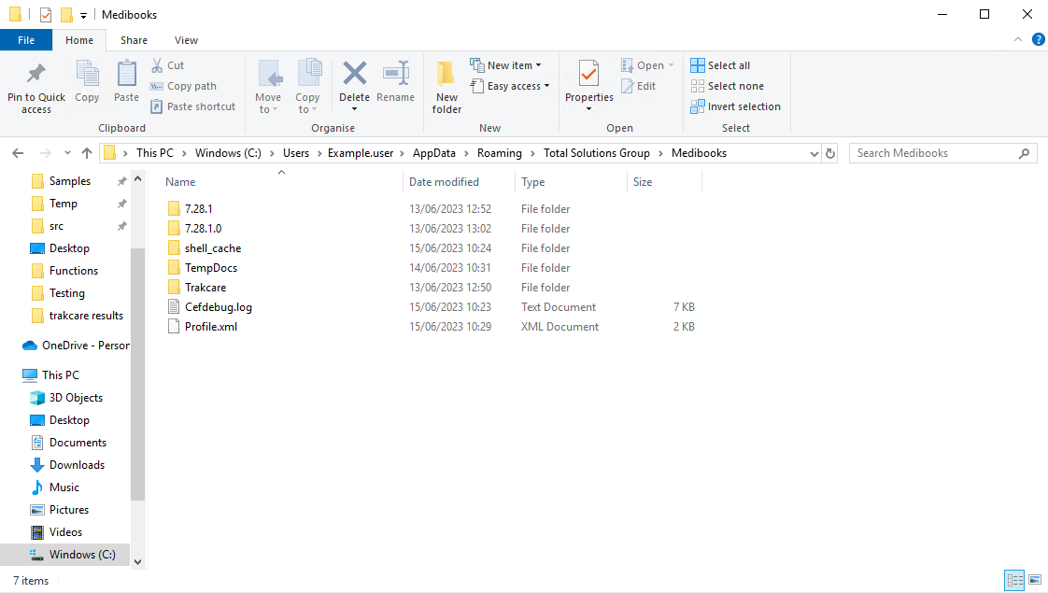Click the Paste icon in Clipboard group
This screenshot has width=1048, height=593.
(126, 75)
